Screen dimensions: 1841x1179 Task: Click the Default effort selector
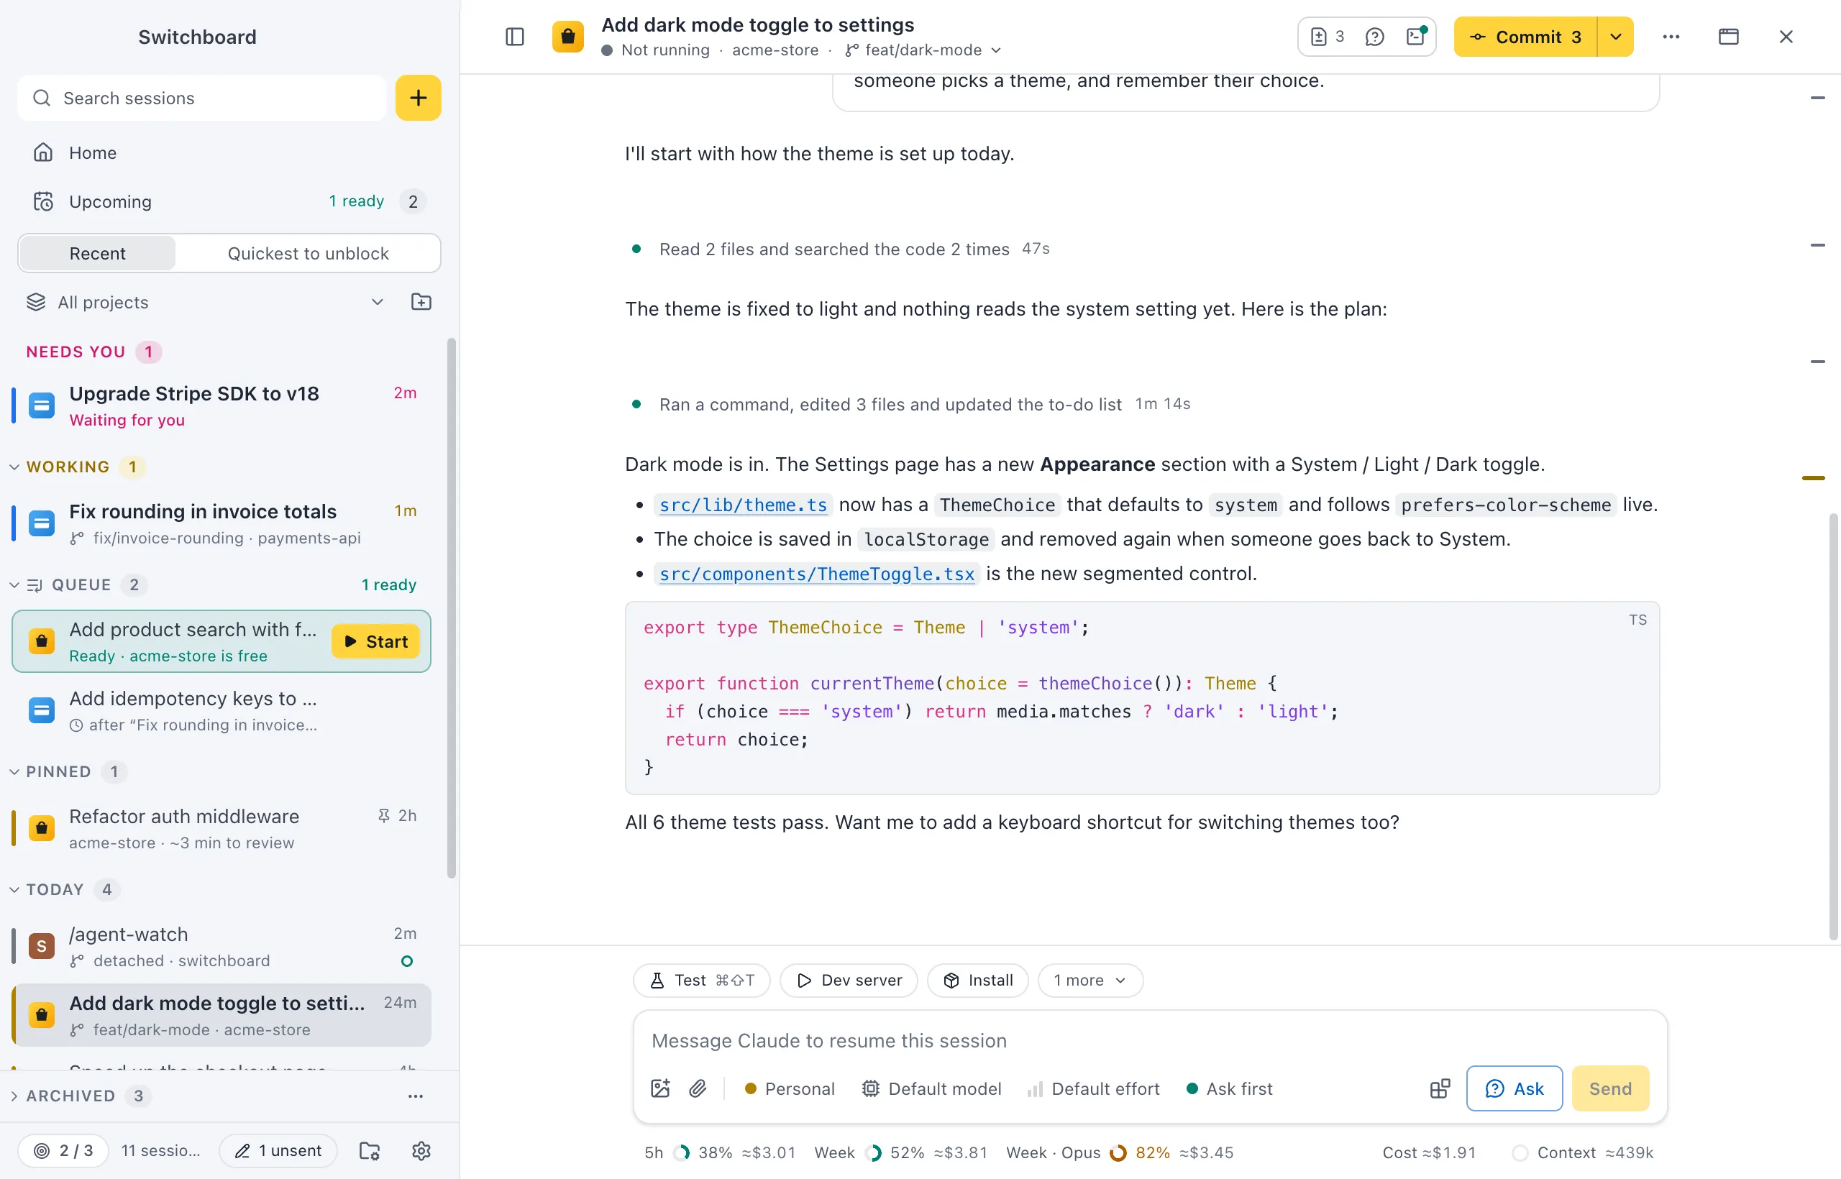pyautogui.click(x=1094, y=1088)
